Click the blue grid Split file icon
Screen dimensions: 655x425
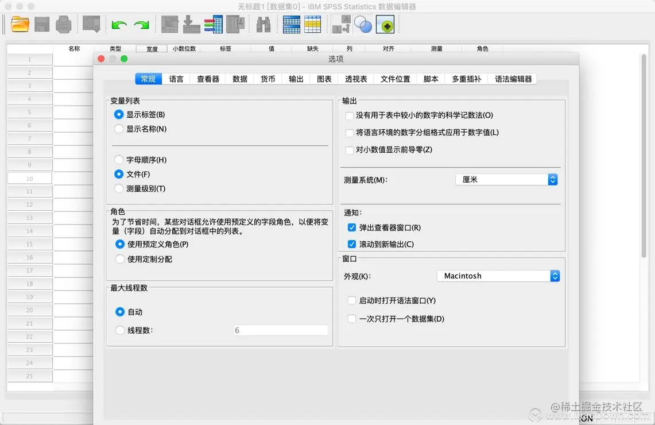[291, 24]
